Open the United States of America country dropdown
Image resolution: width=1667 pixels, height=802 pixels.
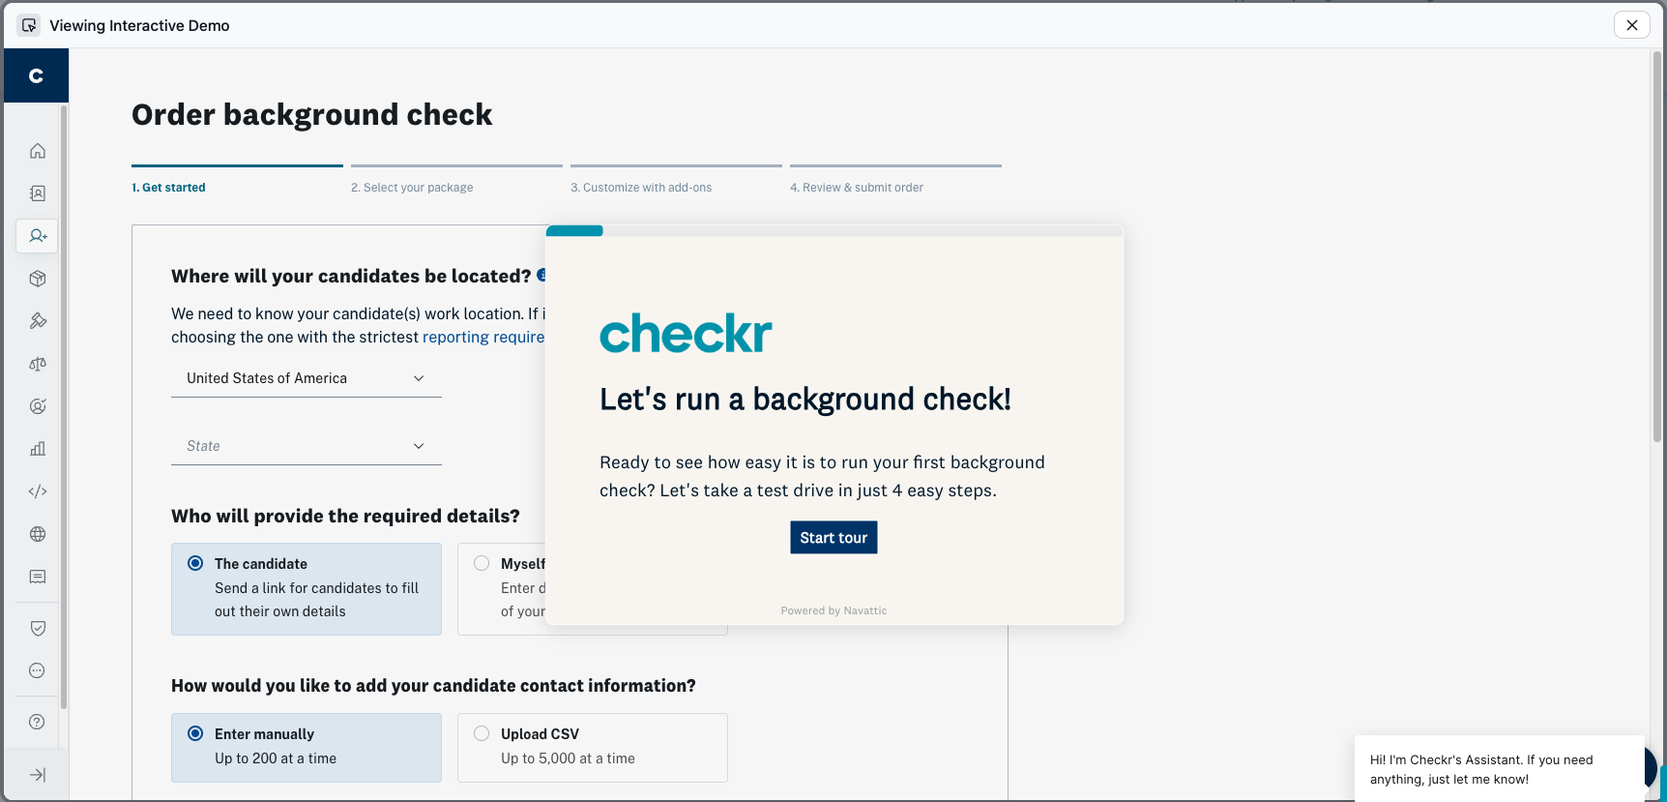click(307, 378)
